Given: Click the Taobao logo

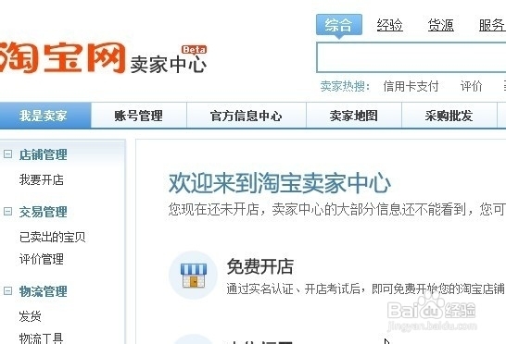Looking at the screenshot, I should 62,57.
